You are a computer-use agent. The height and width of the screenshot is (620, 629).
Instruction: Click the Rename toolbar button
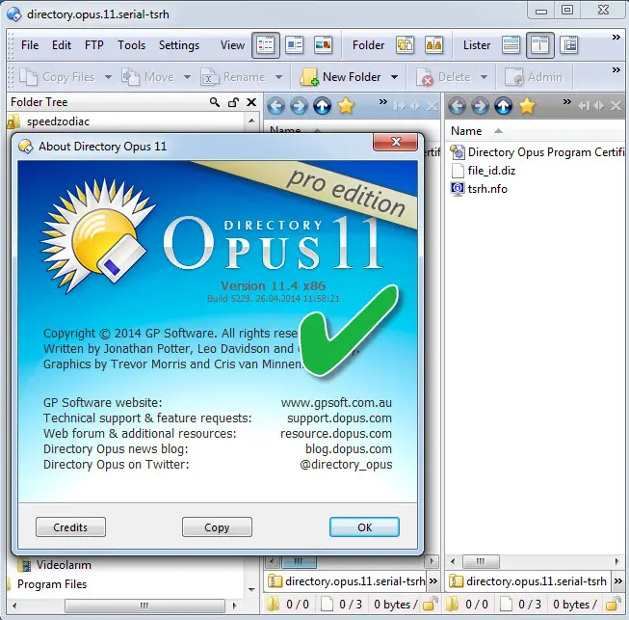[233, 77]
